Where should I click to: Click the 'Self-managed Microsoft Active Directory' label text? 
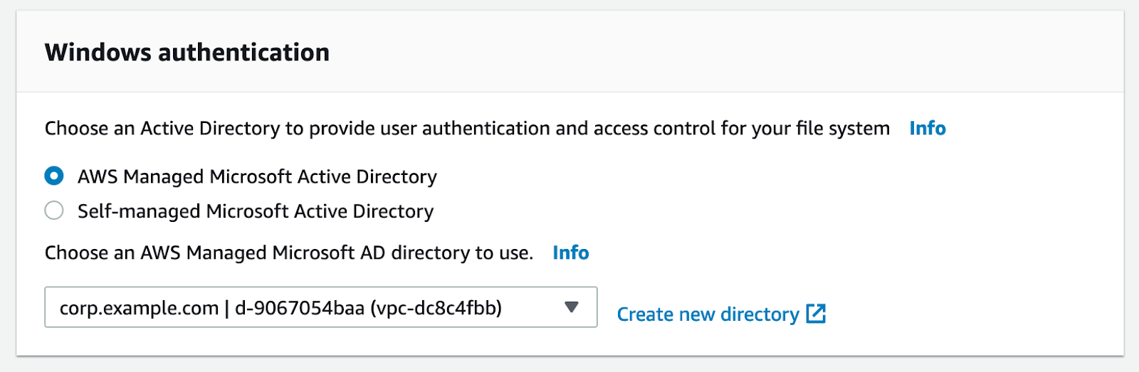point(255,211)
